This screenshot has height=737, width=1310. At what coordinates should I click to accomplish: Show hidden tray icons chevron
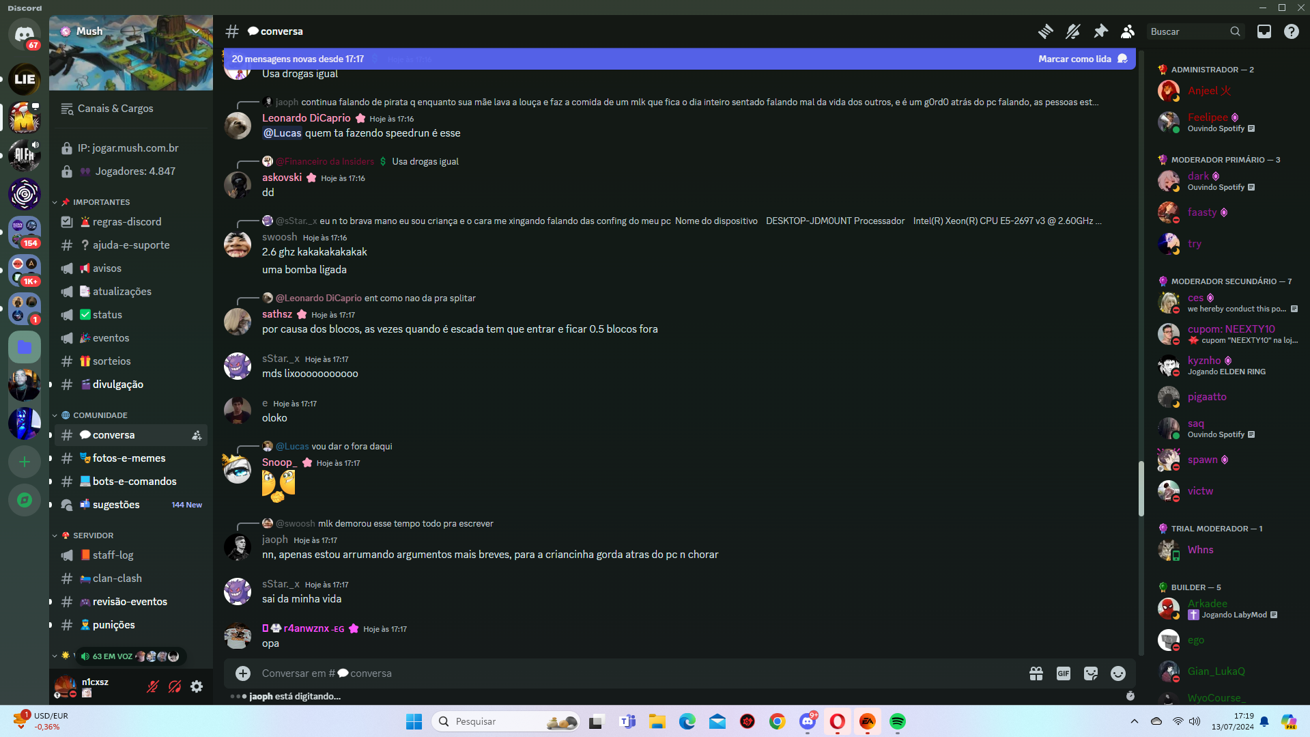1135,721
